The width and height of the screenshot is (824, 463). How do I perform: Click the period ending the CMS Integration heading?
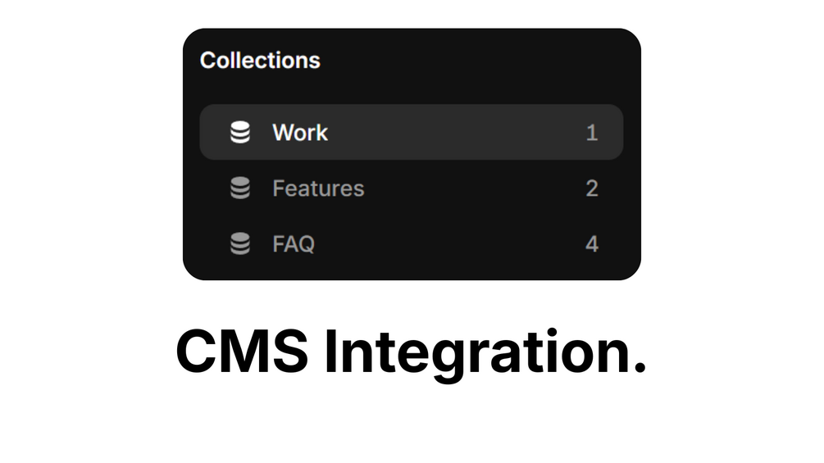click(640, 368)
